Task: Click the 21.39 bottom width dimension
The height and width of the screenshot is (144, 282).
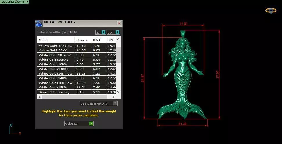Action: point(182,123)
